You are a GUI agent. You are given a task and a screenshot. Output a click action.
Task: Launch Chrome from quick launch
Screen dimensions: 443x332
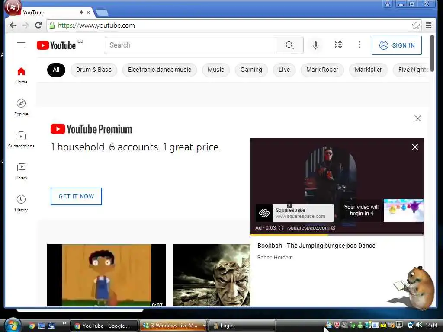31,326
